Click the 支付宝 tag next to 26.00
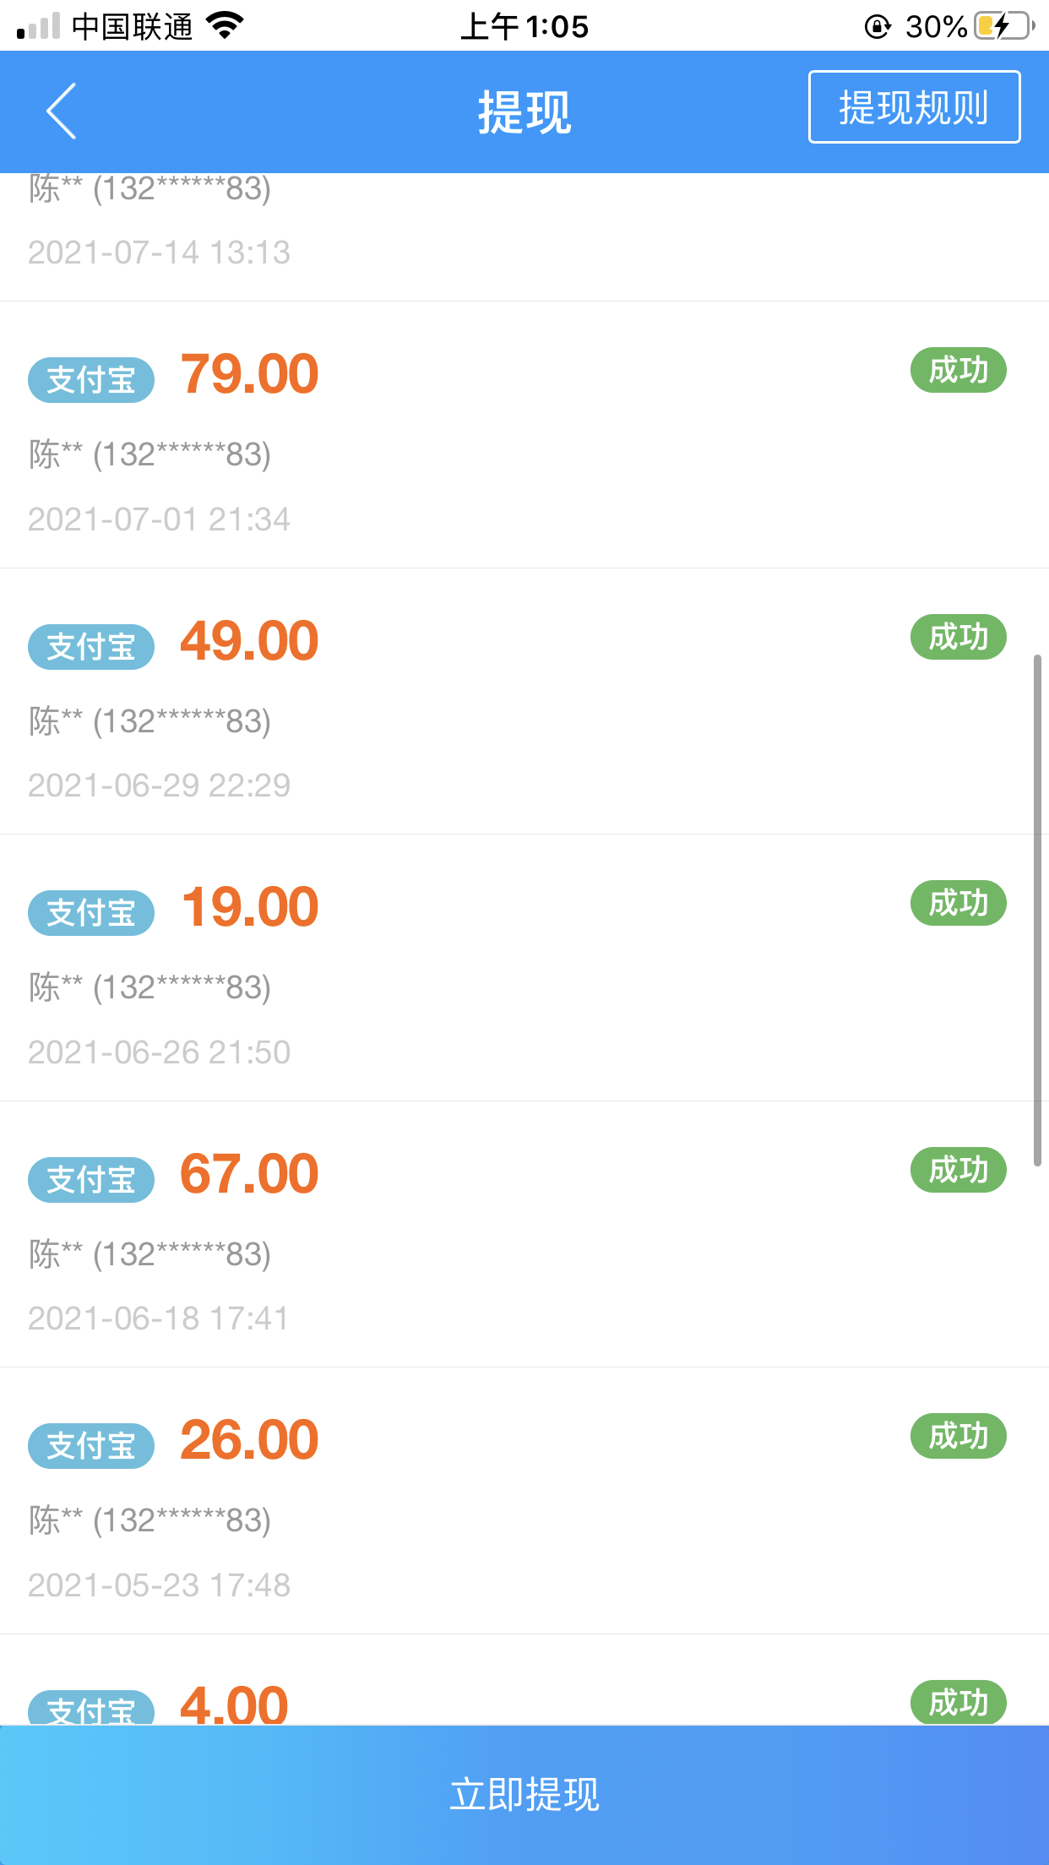The width and height of the screenshot is (1049, 1865). coord(91,1446)
